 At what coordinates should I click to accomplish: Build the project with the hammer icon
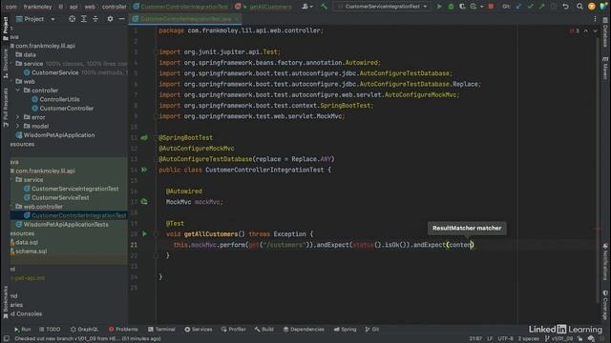coord(324,7)
